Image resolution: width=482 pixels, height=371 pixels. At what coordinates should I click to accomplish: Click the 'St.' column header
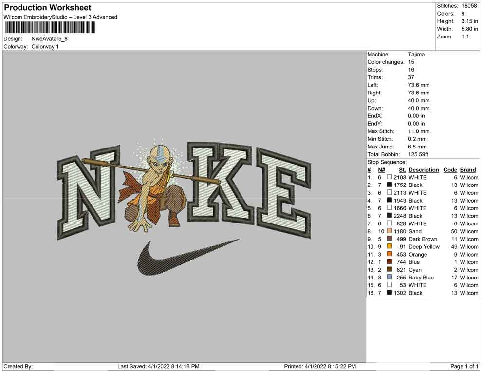click(x=402, y=169)
